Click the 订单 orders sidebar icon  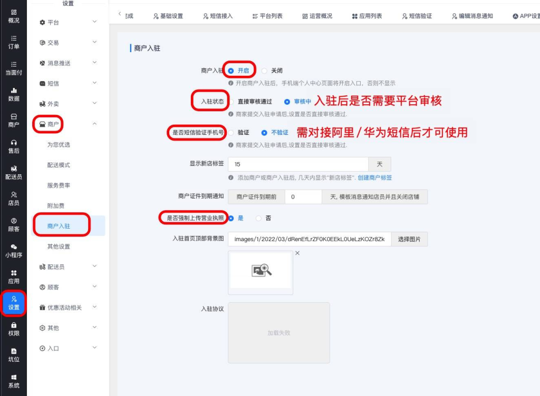pyautogui.click(x=13, y=42)
